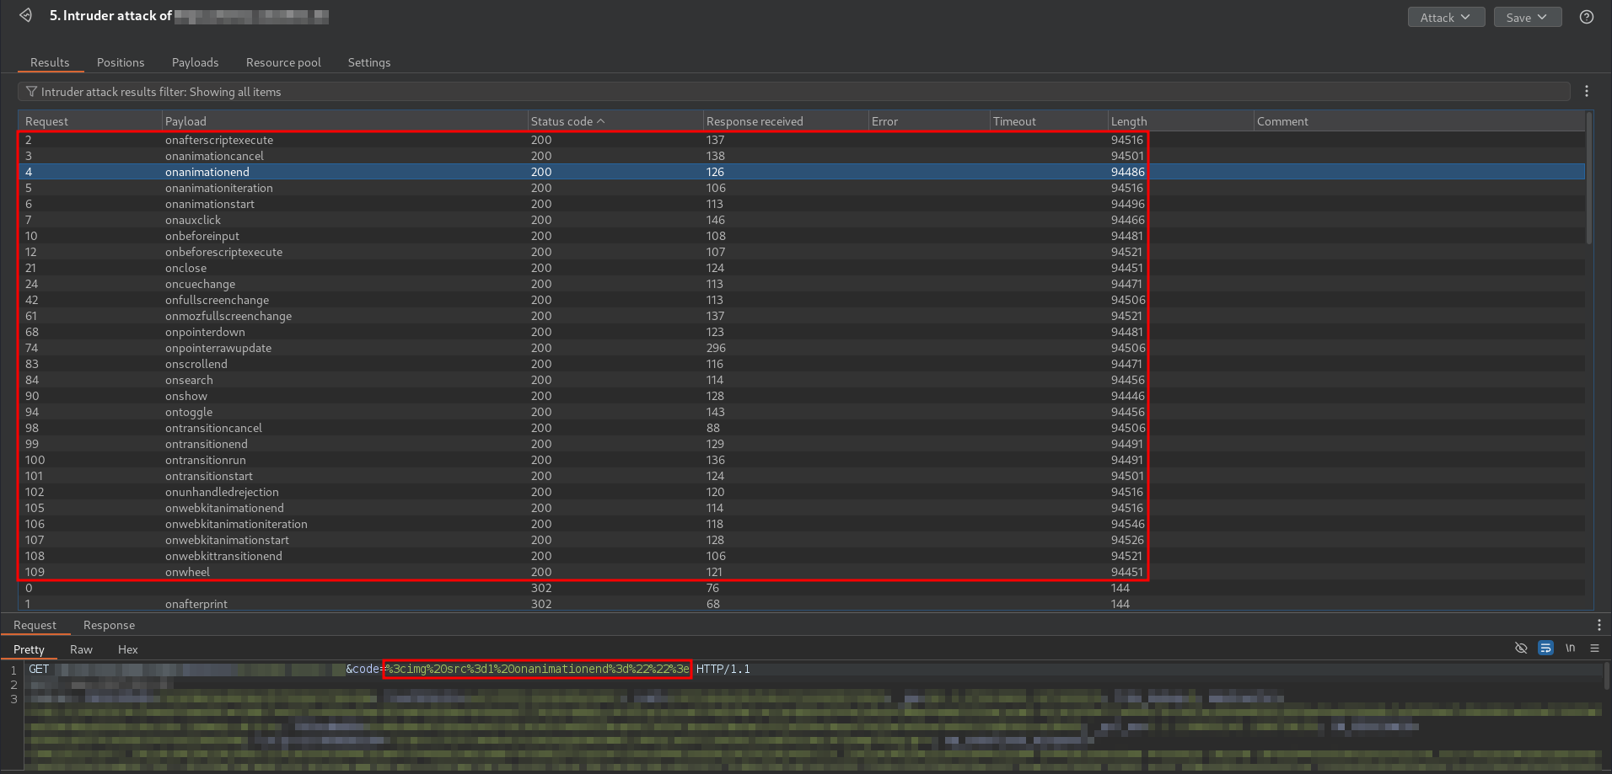Select the onshow payload row
This screenshot has width=1612, height=774.
802,396
